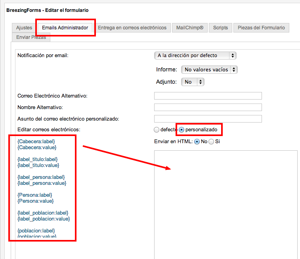Insert {Persona:value} placeholder

36,201
